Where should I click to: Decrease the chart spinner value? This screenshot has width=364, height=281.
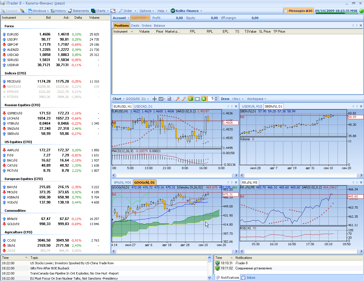216,100
